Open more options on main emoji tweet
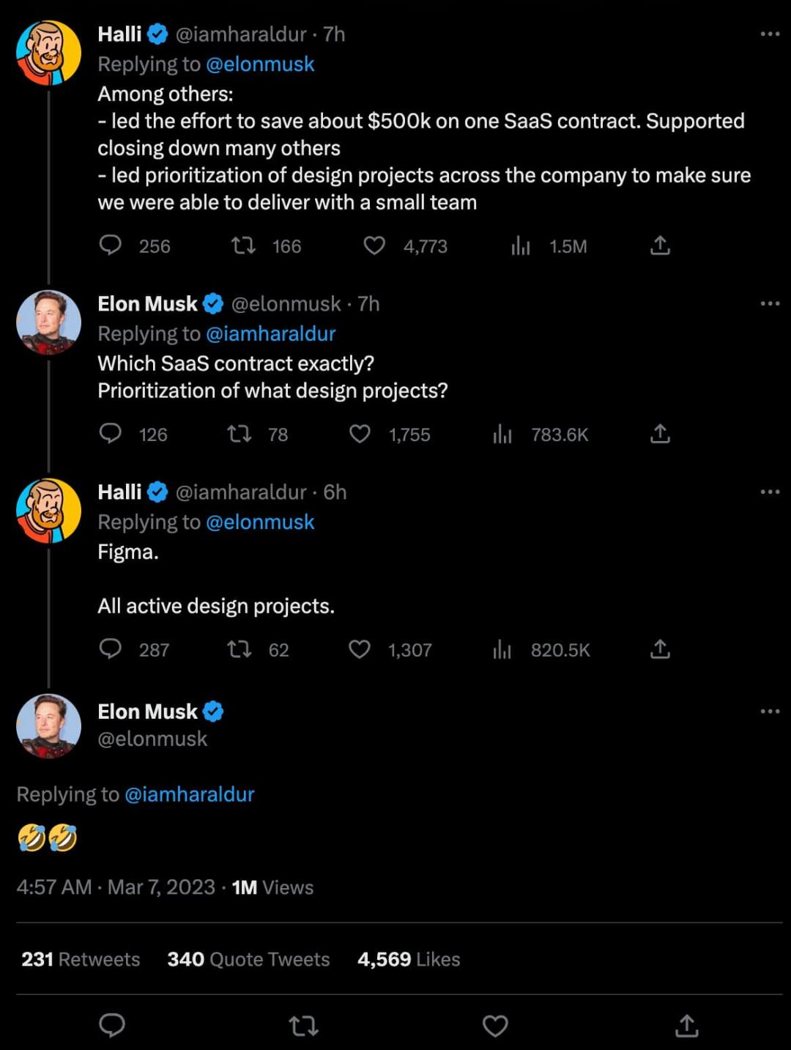 pos(770,711)
